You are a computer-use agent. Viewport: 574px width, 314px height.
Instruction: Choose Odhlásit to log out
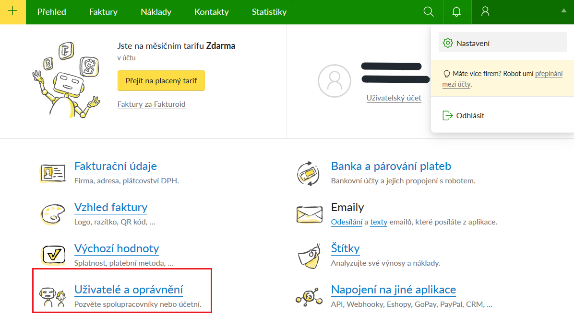(470, 115)
